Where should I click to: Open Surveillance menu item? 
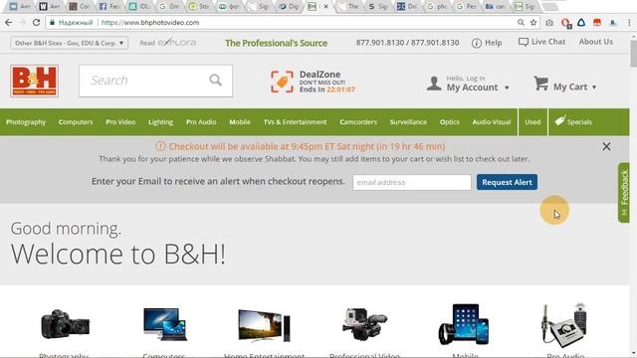click(x=408, y=122)
